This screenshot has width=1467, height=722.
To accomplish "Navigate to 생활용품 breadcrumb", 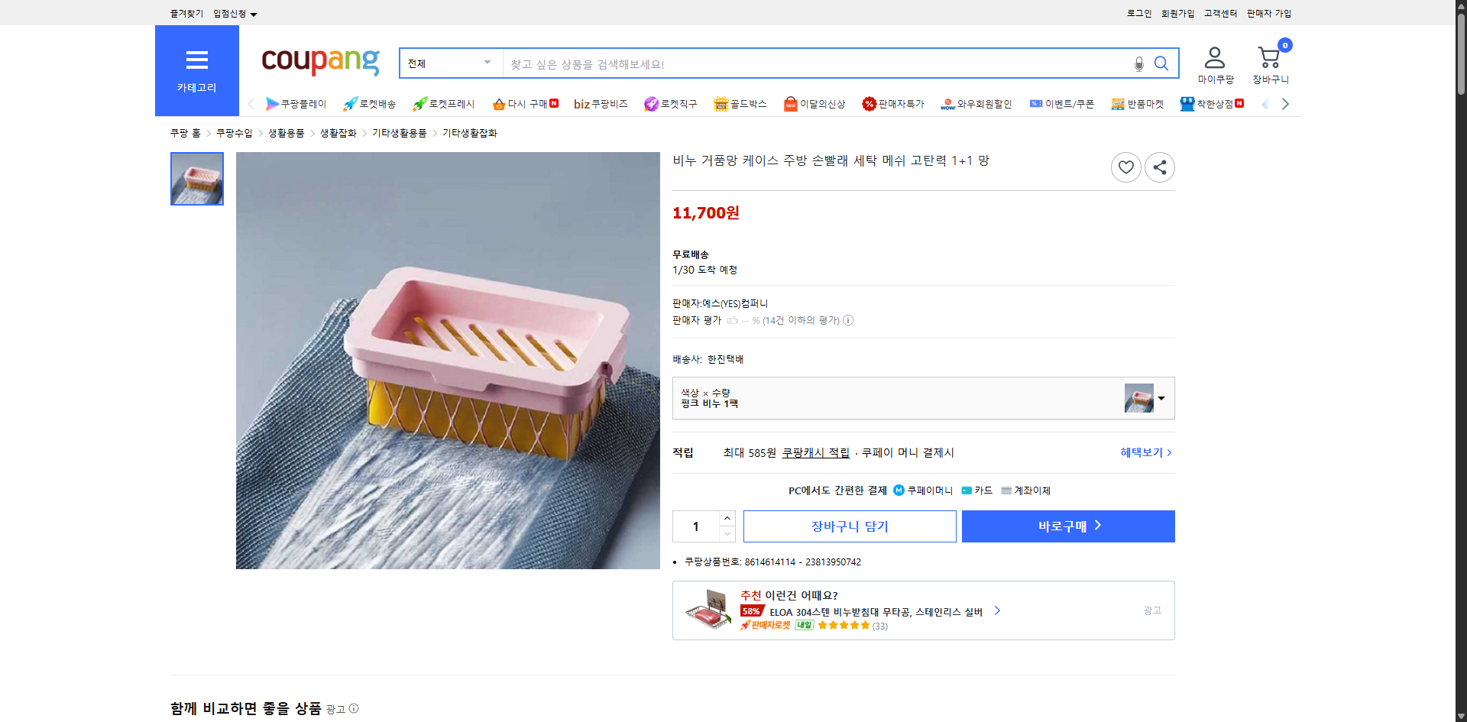I will tap(286, 132).
